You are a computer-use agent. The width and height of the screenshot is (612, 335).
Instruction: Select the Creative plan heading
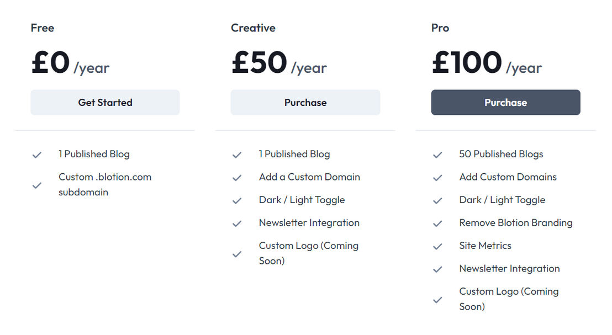[x=254, y=28]
